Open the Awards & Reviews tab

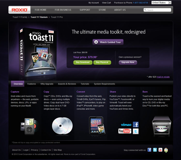67,84
